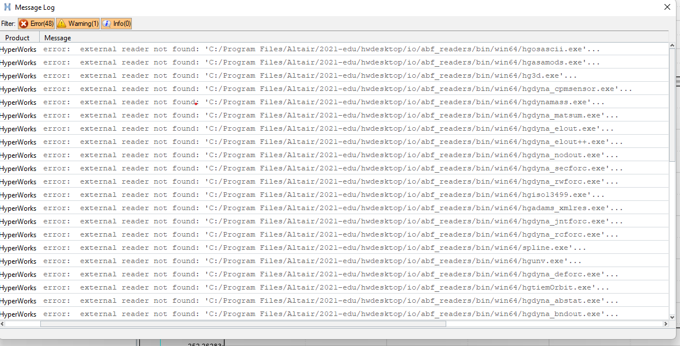Close the Message Log window
This screenshot has width=680, height=346.
coord(667,7)
